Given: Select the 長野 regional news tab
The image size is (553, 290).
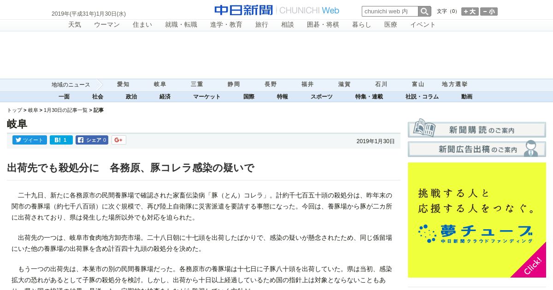Looking at the screenshot, I should [x=271, y=84].
